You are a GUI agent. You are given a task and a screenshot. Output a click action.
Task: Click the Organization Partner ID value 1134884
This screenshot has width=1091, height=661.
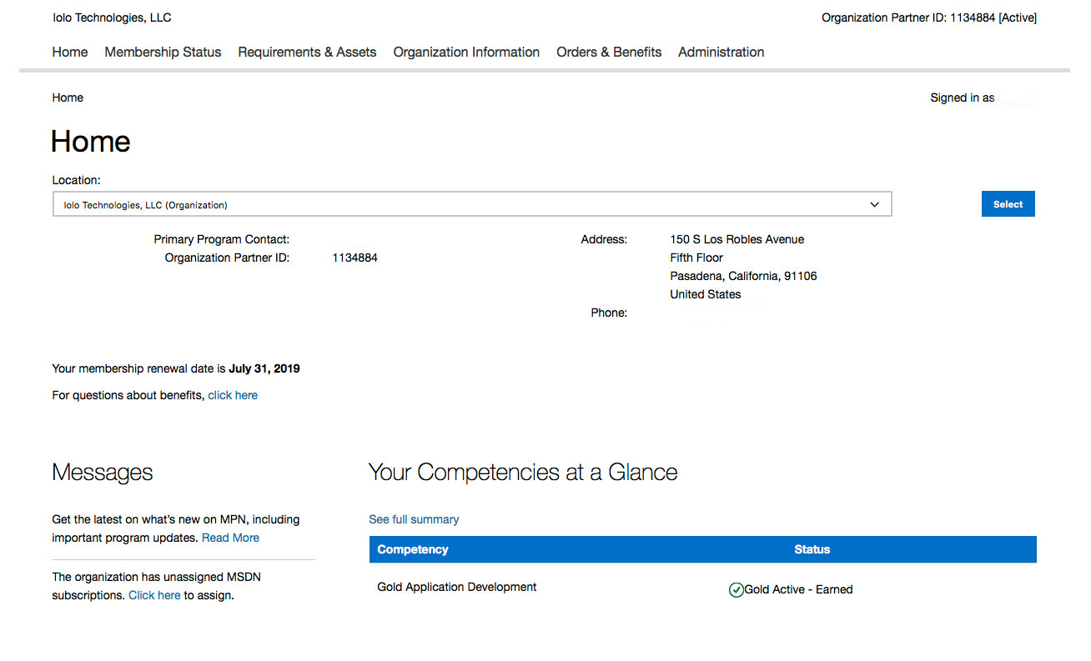(x=354, y=258)
